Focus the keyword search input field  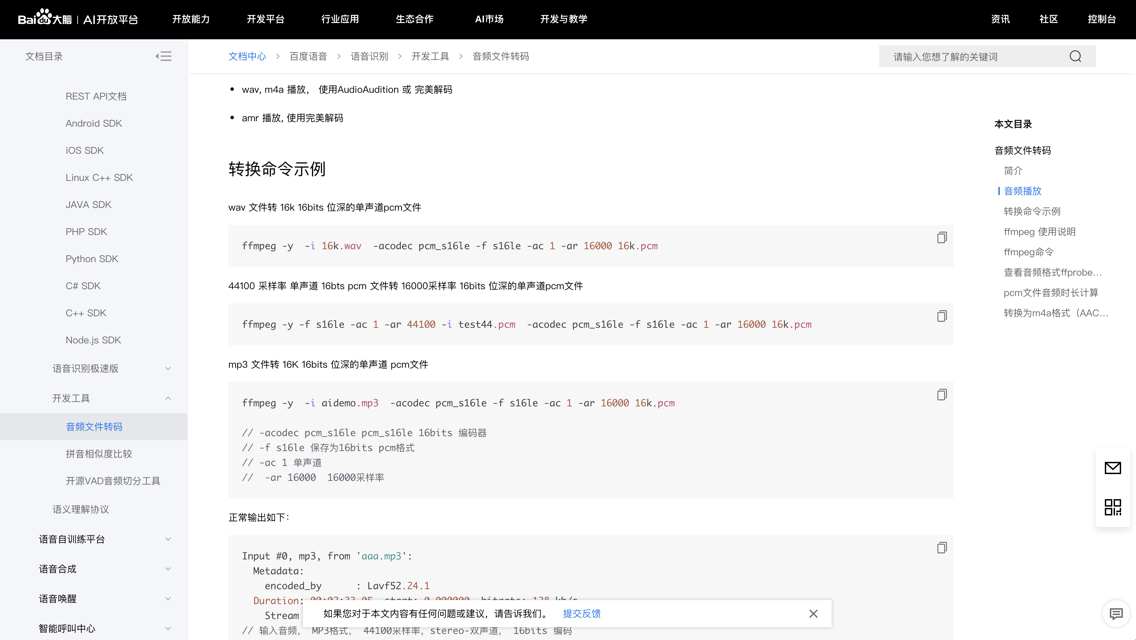970,57
